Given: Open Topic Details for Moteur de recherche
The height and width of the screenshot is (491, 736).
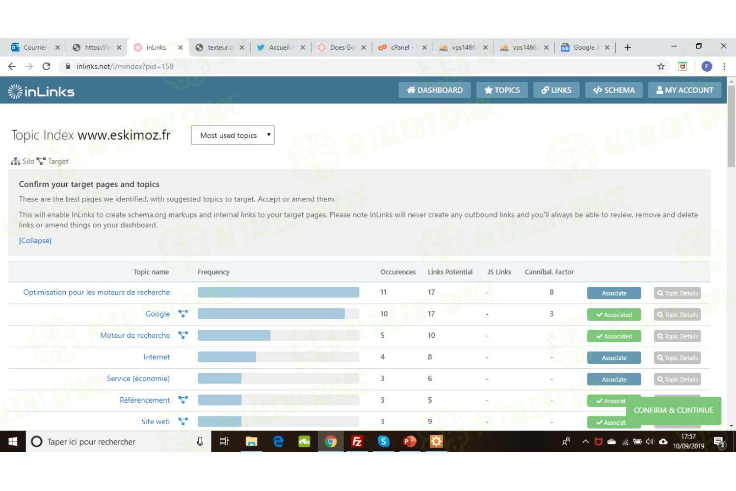Looking at the screenshot, I should [677, 336].
